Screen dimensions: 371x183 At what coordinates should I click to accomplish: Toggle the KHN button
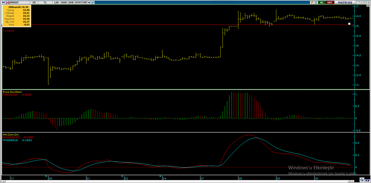coord(64,2)
